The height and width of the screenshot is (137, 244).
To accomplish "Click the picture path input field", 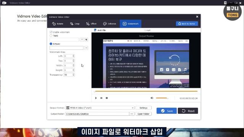I will (66, 48).
